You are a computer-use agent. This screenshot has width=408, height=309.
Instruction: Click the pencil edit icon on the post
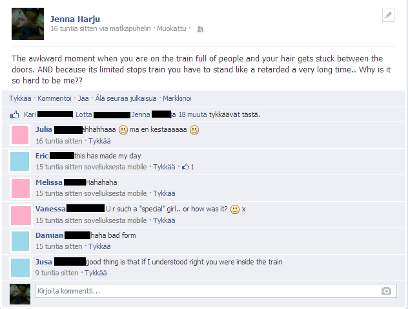click(388, 15)
